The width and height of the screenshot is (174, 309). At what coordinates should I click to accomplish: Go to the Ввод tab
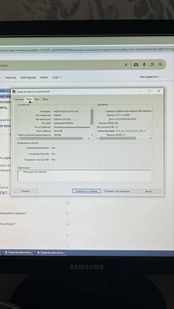(x=45, y=99)
